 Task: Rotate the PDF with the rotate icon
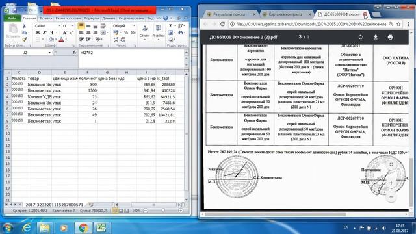(360, 37)
